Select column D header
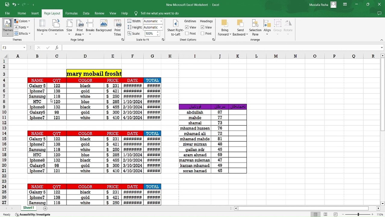 click(85, 56)
